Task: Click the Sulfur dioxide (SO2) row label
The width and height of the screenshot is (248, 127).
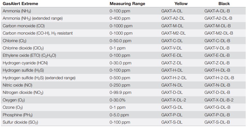Action: coord(20,122)
